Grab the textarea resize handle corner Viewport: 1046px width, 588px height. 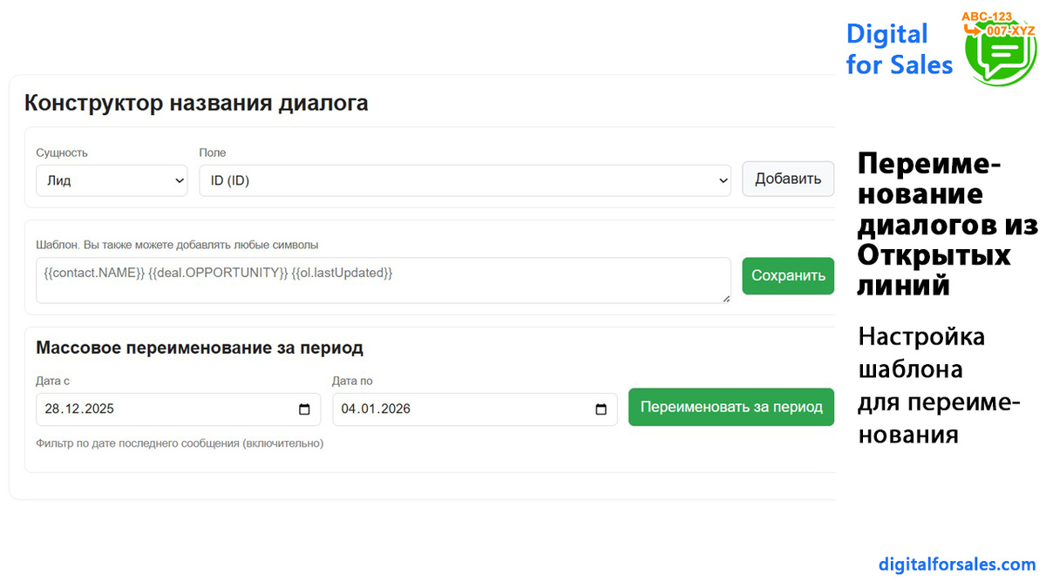pos(725,298)
